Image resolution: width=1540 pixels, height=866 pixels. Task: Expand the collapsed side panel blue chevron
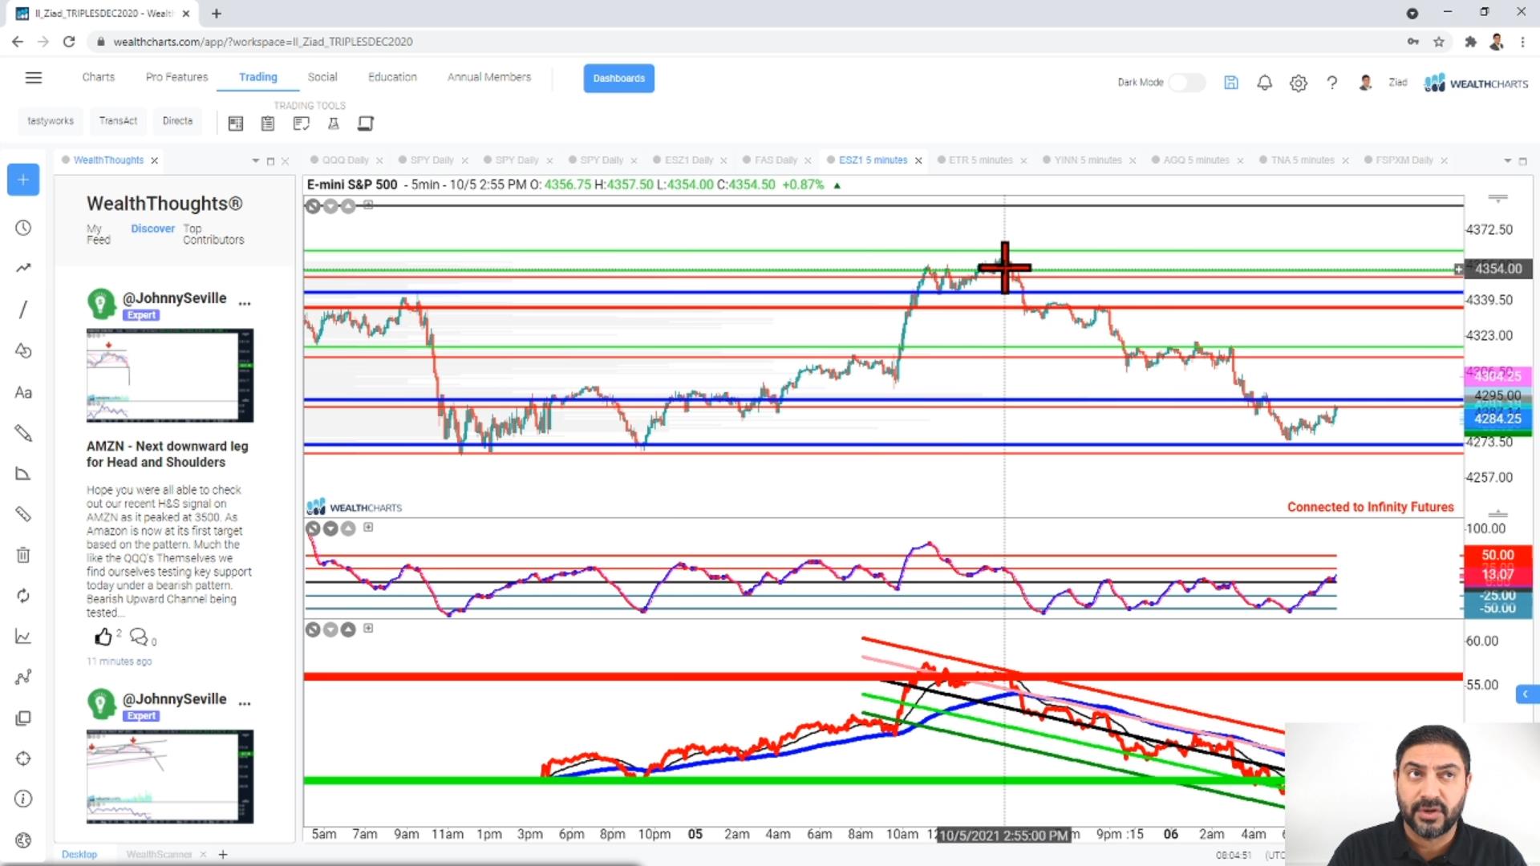click(1526, 694)
